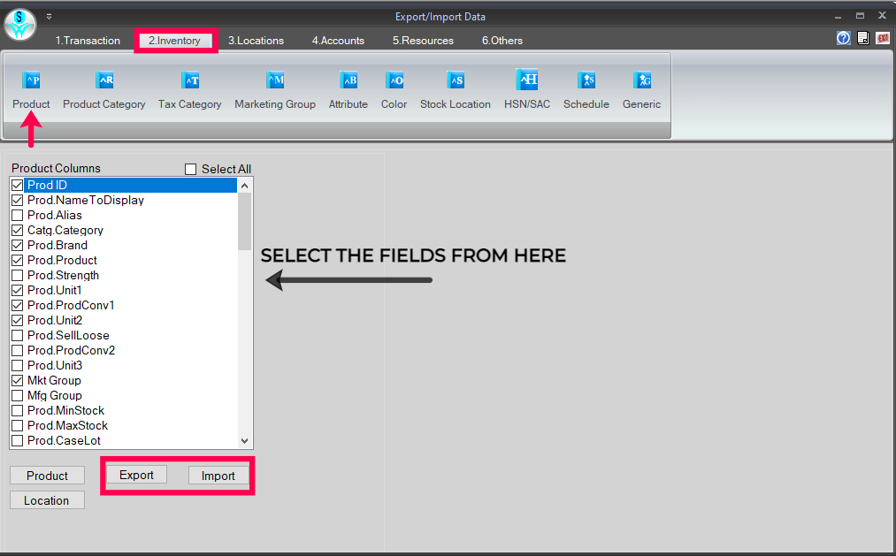Open the Attribute ribbon item
Viewport: 896px width, 556px height.
[x=348, y=89]
